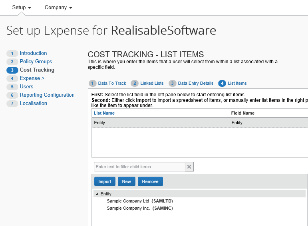Click step 2 badge beside Policy Groups
Screen dimensions: 308x226
12,62
